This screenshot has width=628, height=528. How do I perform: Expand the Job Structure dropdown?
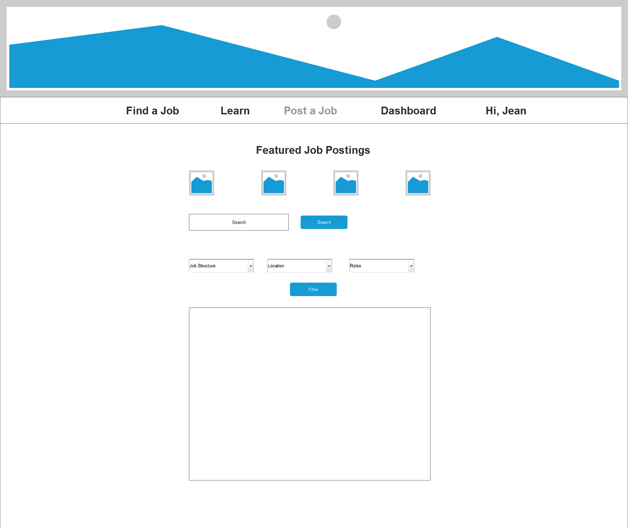coord(221,266)
